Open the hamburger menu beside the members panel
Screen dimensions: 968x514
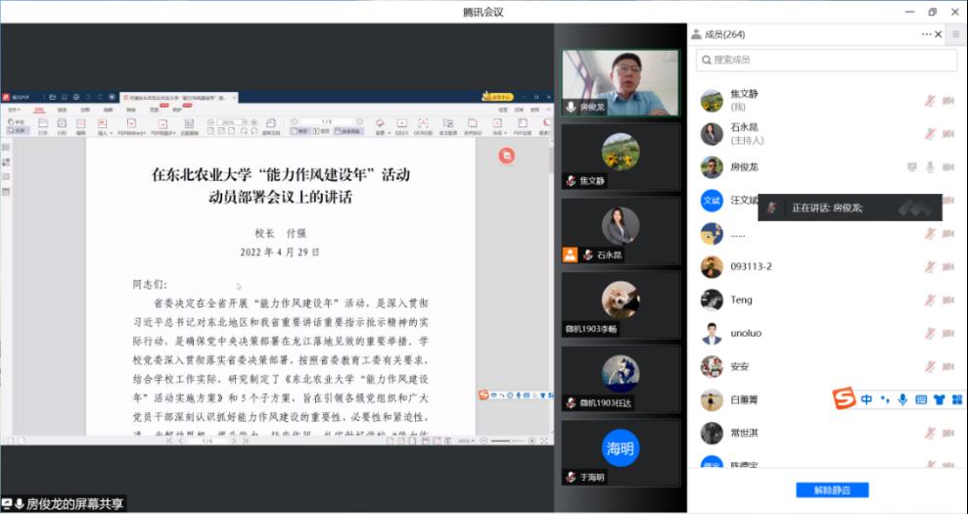955,34
